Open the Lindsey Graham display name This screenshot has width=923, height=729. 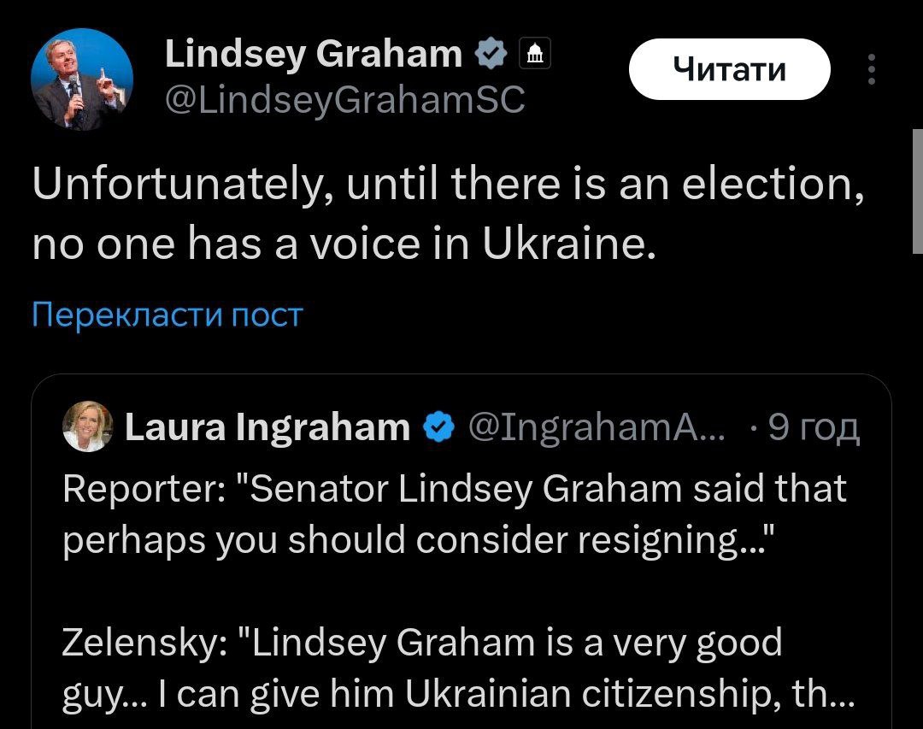[313, 55]
